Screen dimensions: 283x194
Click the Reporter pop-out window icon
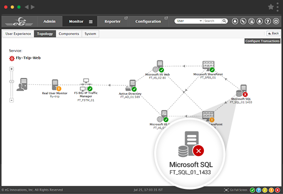pos(126,18)
